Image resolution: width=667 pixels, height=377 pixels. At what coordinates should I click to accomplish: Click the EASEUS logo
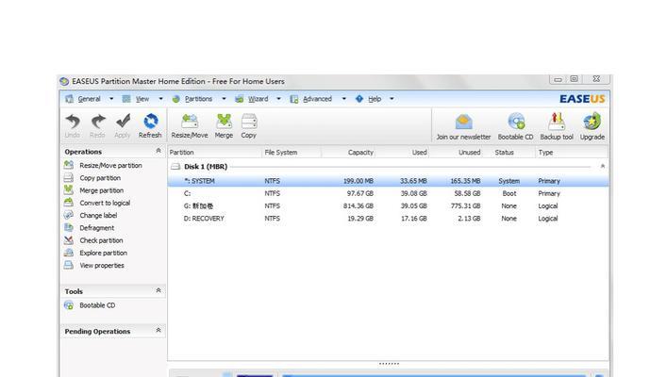coord(582,99)
